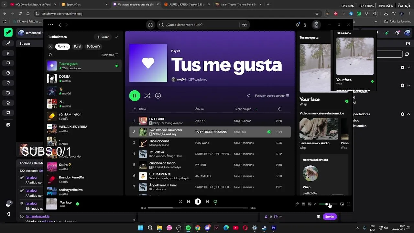Viewport: 414px width, 233px height.
Task: Select the Por ti filter chip
Action: [77, 47]
